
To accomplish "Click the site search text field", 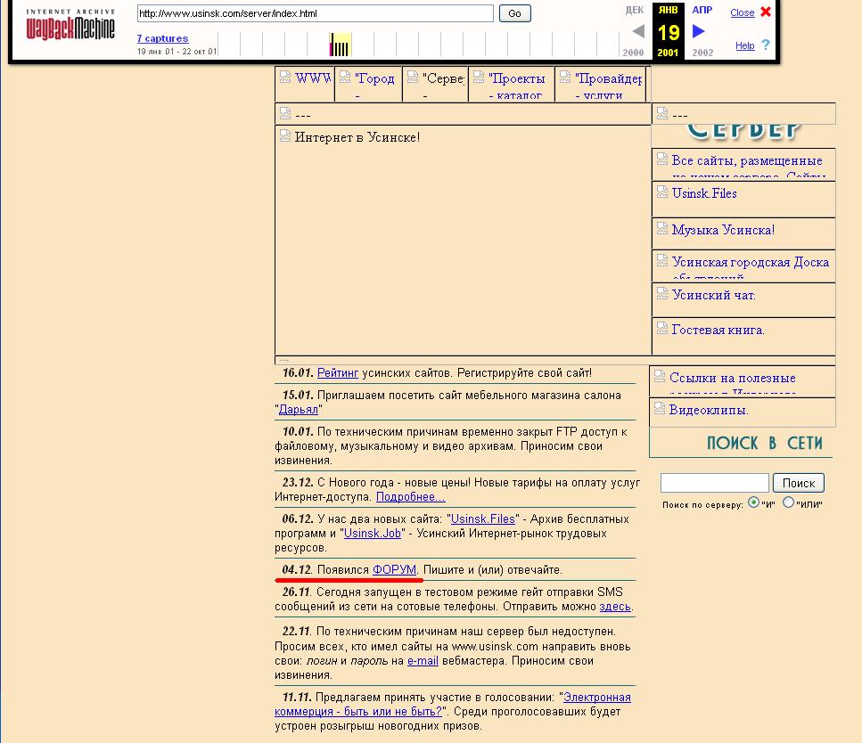I will coord(714,483).
